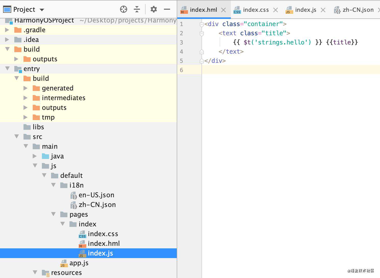
Task: Fold the text element at line 2
Action: [x=201, y=34]
